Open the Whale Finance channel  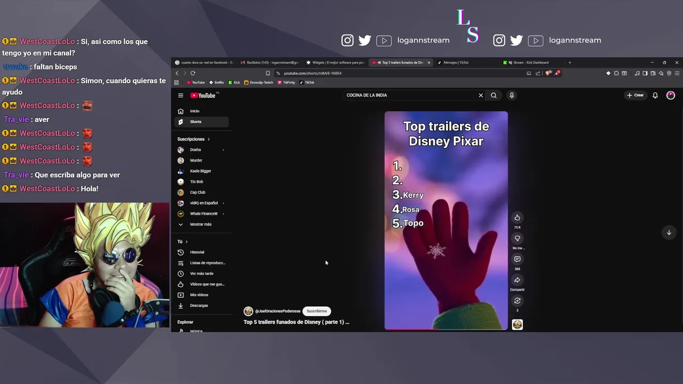[202, 214]
